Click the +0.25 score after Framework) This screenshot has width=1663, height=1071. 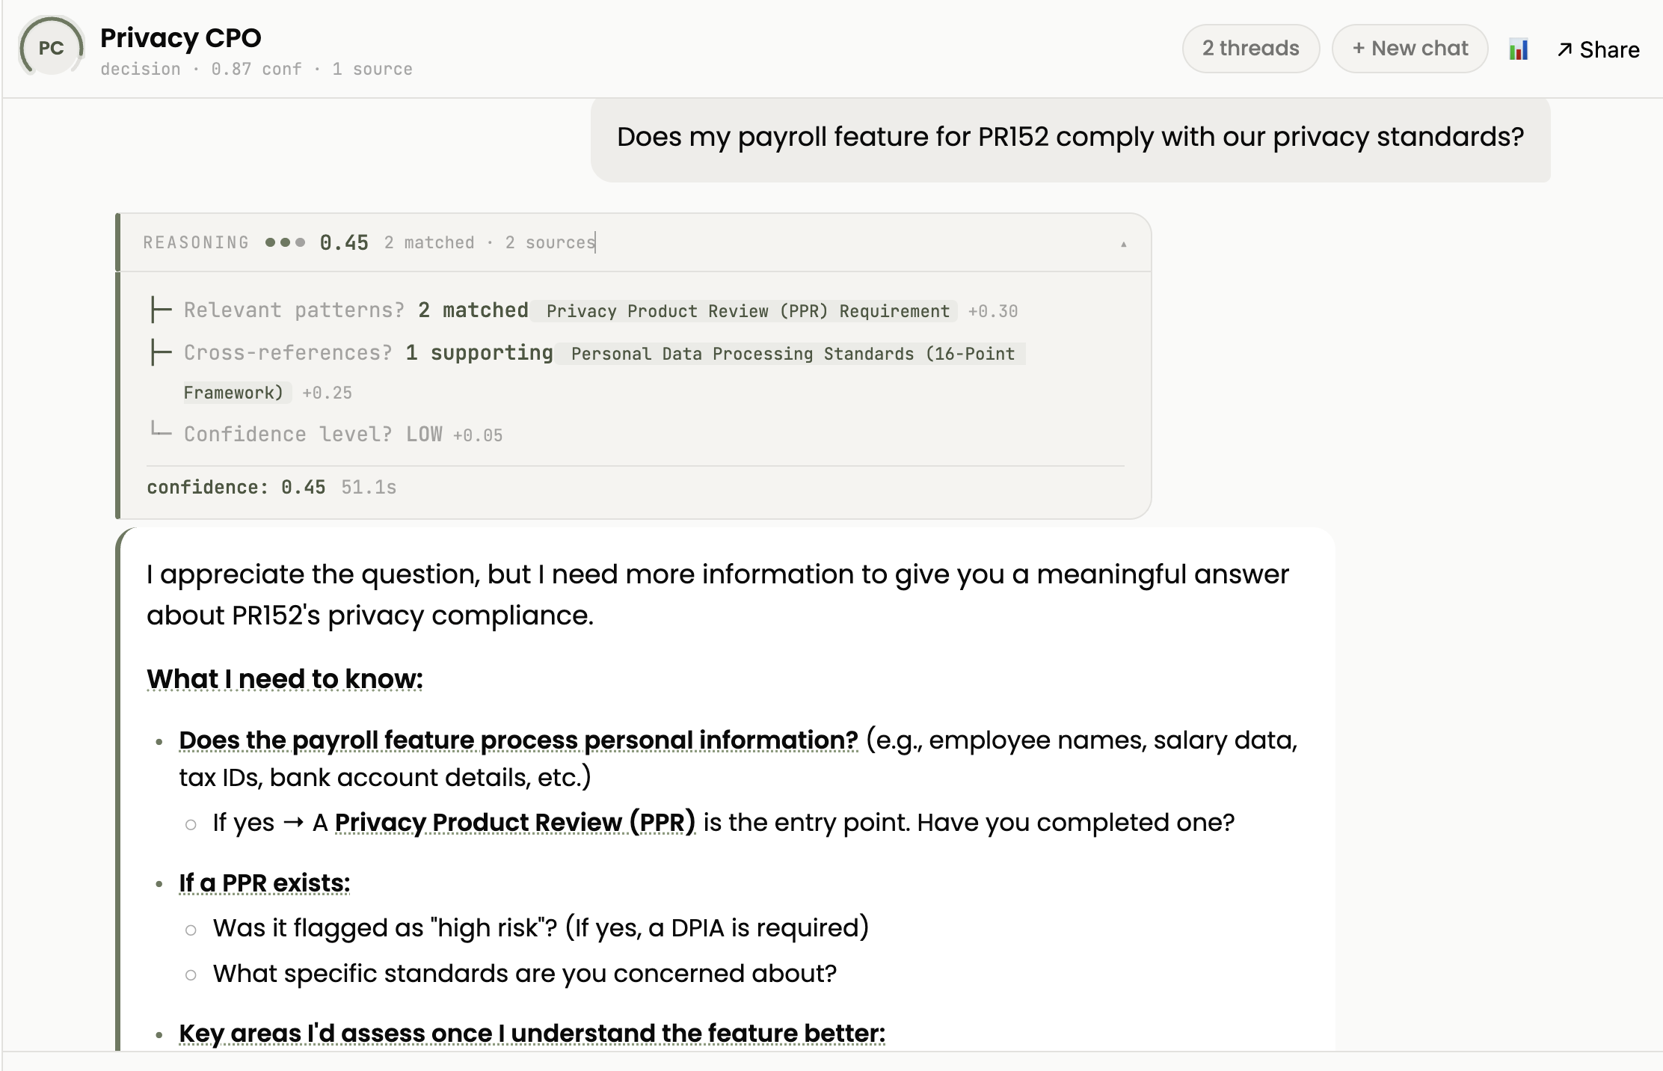point(327,393)
